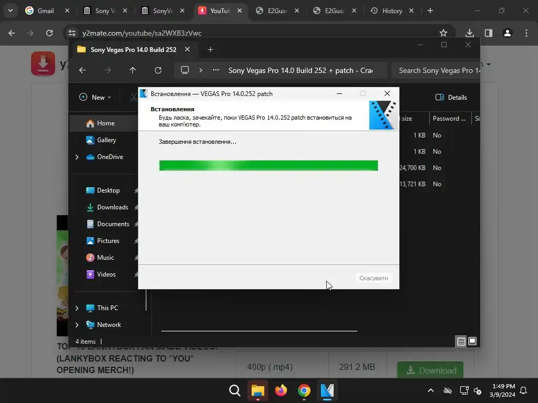This screenshot has height=403, width=538.
Task: Click the green Download button for 480p
Action: pyautogui.click(x=430, y=370)
